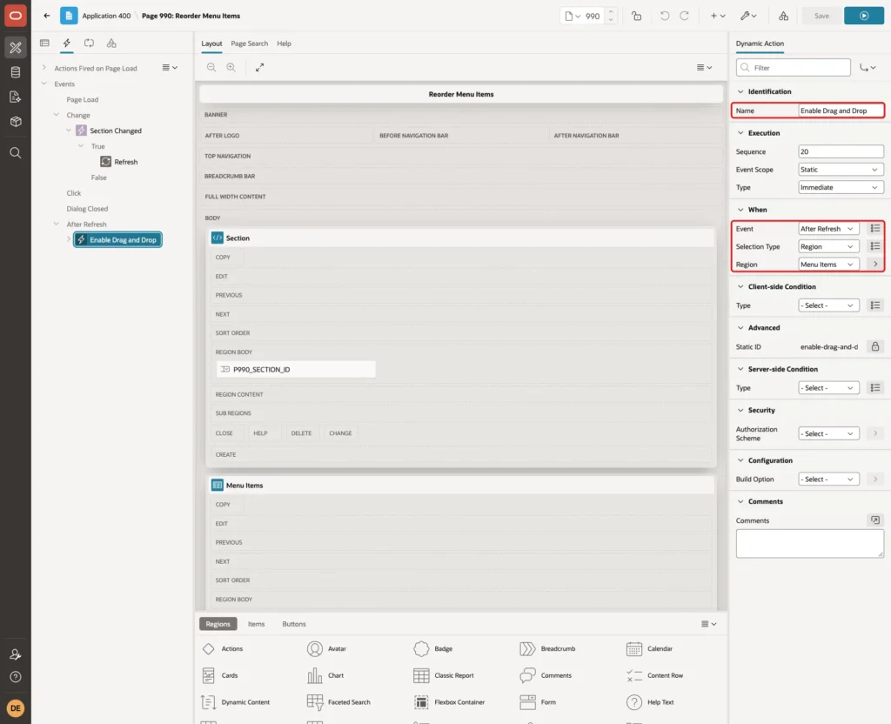Expand the layout pane to full width

click(x=259, y=68)
